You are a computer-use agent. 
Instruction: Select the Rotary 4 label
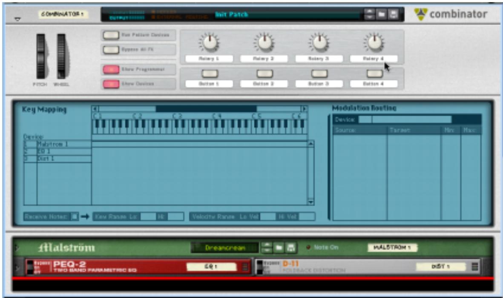(374, 59)
